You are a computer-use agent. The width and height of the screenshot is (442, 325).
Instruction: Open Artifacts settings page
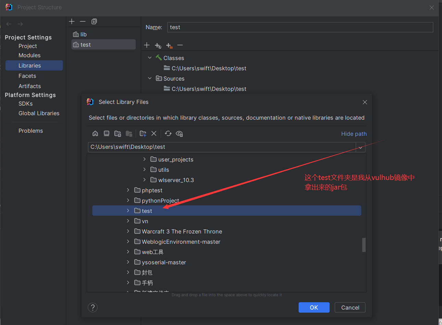tap(29, 86)
